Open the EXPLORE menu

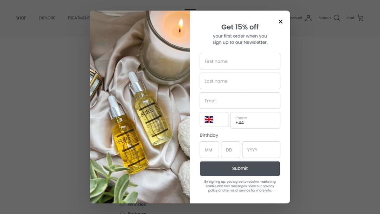pos(47,18)
